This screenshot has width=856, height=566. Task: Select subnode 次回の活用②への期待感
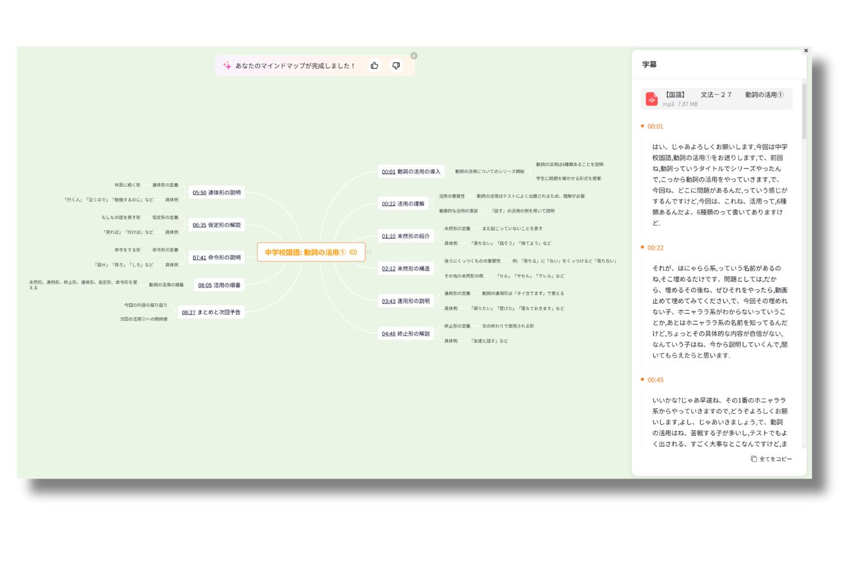click(144, 319)
